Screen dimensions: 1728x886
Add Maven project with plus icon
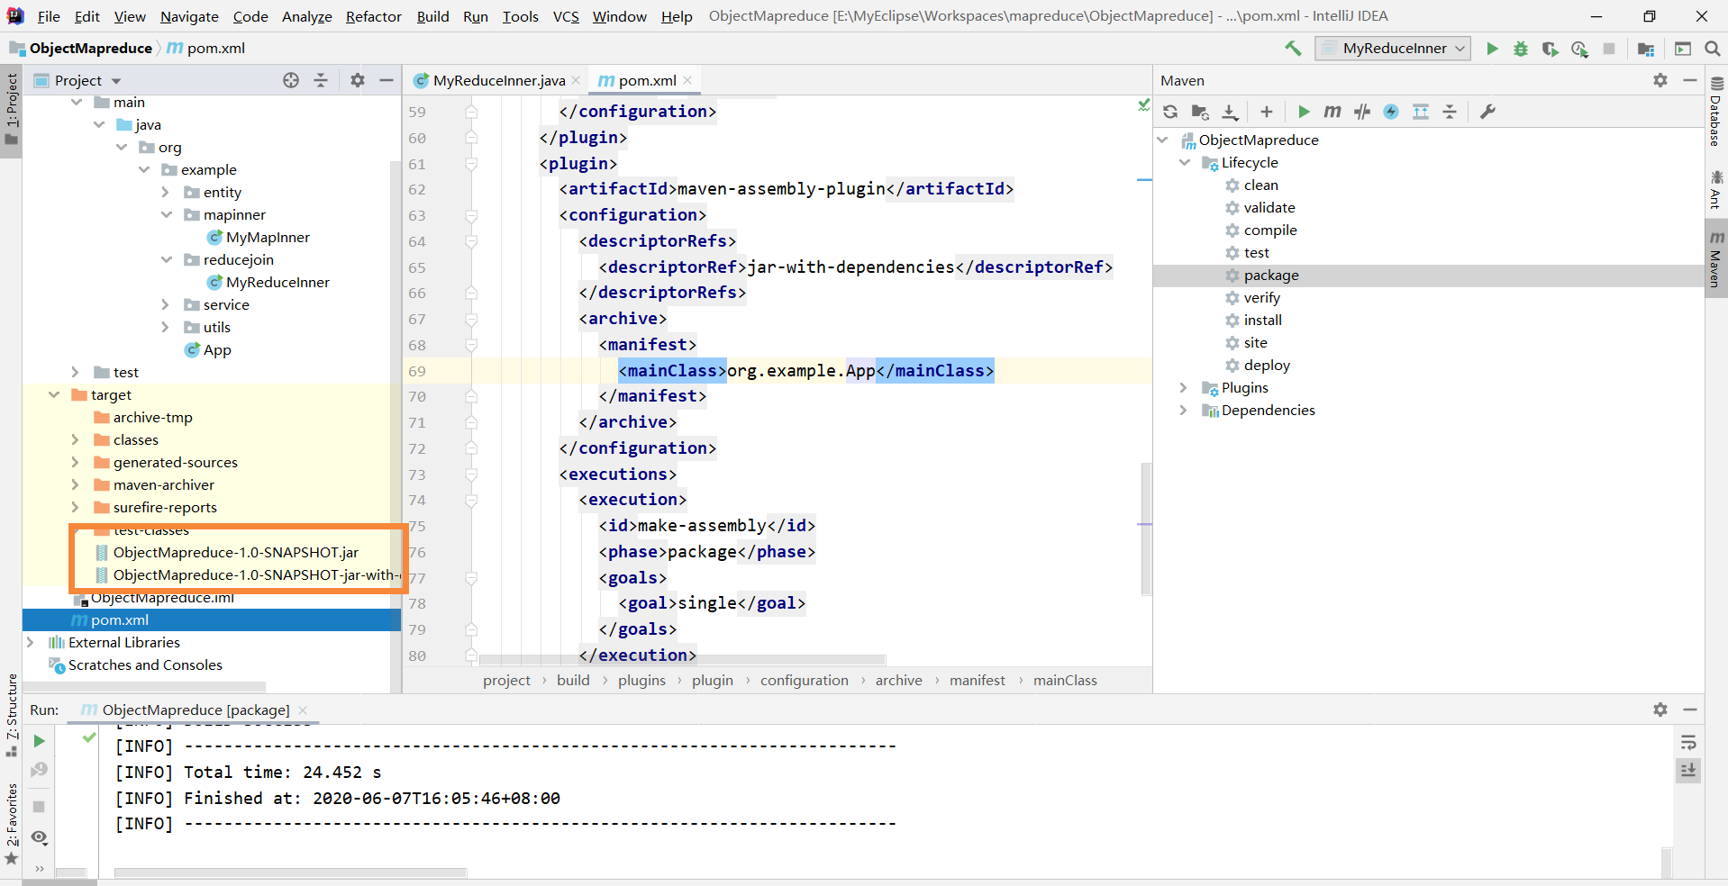[x=1267, y=112]
